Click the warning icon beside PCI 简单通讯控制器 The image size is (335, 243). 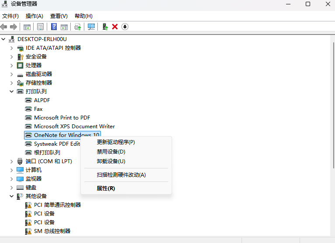coord(28,205)
